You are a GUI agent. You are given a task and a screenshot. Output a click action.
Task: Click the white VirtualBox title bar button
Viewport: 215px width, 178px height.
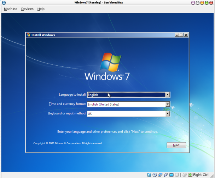tap(198, 2)
